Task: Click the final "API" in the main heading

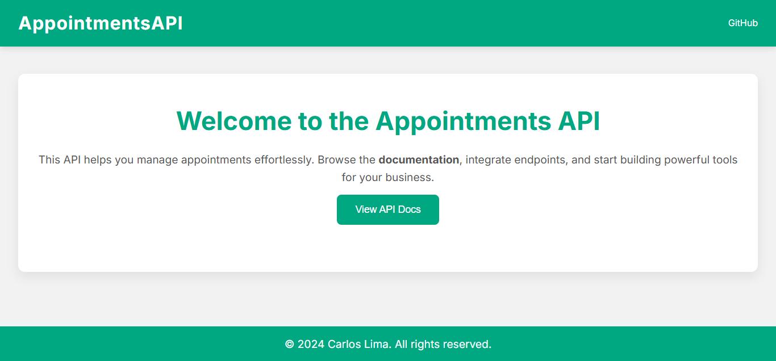Action: 579,121
